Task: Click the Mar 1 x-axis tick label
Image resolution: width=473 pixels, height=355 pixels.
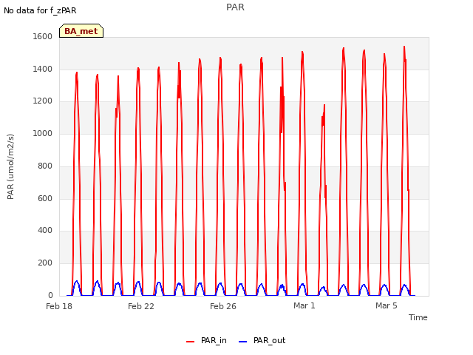Action: pyautogui.click(x=304, y=305)
